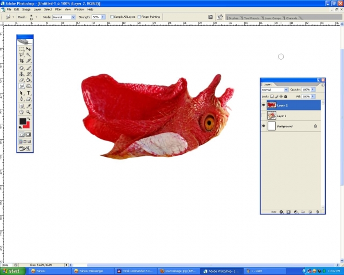The image size is (344, 275).
Task: Select the Lasso tool
Action: tap(22, 55)
